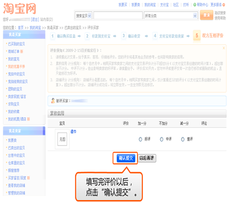Open 我的机票/酒店 in sidebar

click(17, 119)
